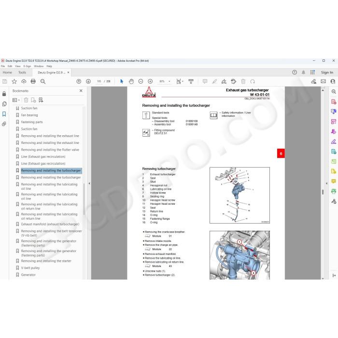The image size is (338, 338).
Task: Add a sticky note comment
Action: point(205,81)
